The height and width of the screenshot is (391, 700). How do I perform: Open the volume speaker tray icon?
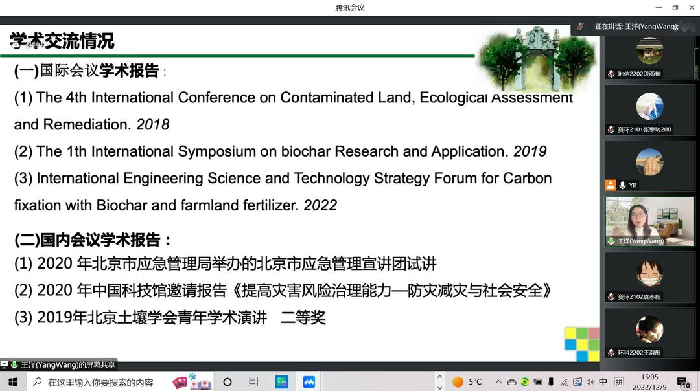(590, 382)
